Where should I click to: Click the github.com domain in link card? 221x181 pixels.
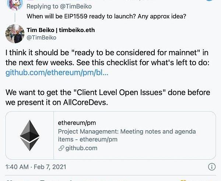click(x=81, y=148)
